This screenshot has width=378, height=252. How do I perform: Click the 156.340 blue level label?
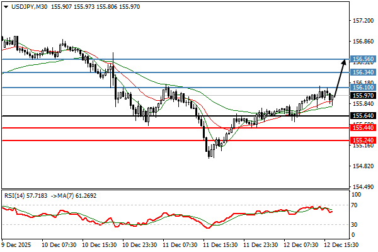[362, 73]
